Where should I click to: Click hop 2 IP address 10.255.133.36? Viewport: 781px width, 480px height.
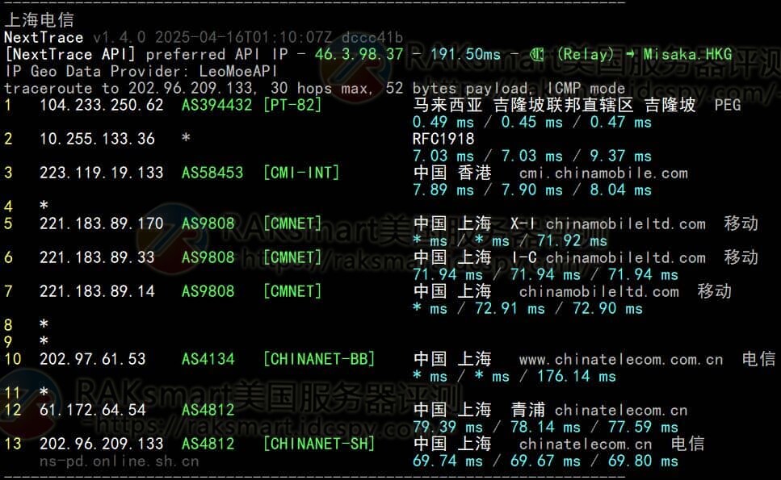(x=97, y=139)
